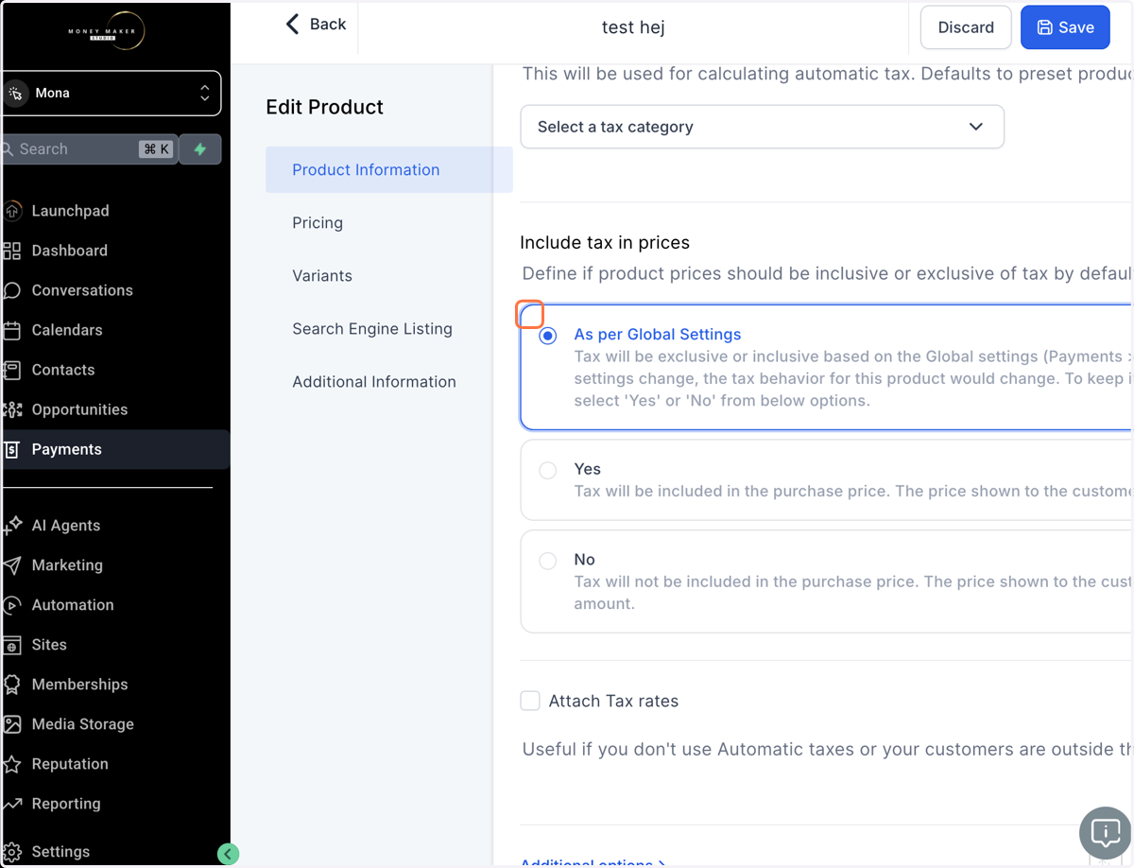Open the help chat widget icon

(x=1105, y=833)
